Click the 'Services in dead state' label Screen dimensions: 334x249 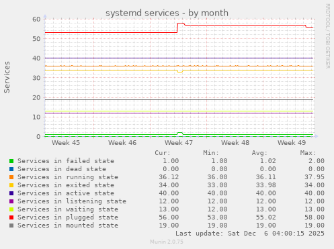pyautogui.click(x=62, y=169)
